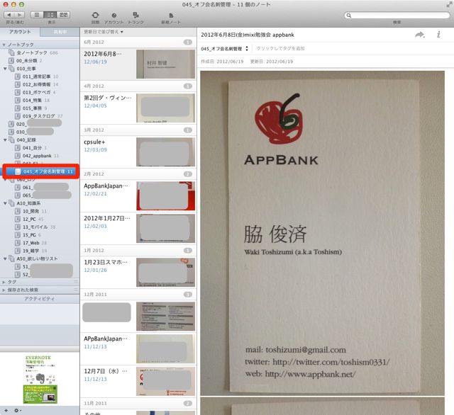Open the Trunk (トランク) toolbar icon
The height and width of the screenshot is (415, 454).
coord(135,15)
